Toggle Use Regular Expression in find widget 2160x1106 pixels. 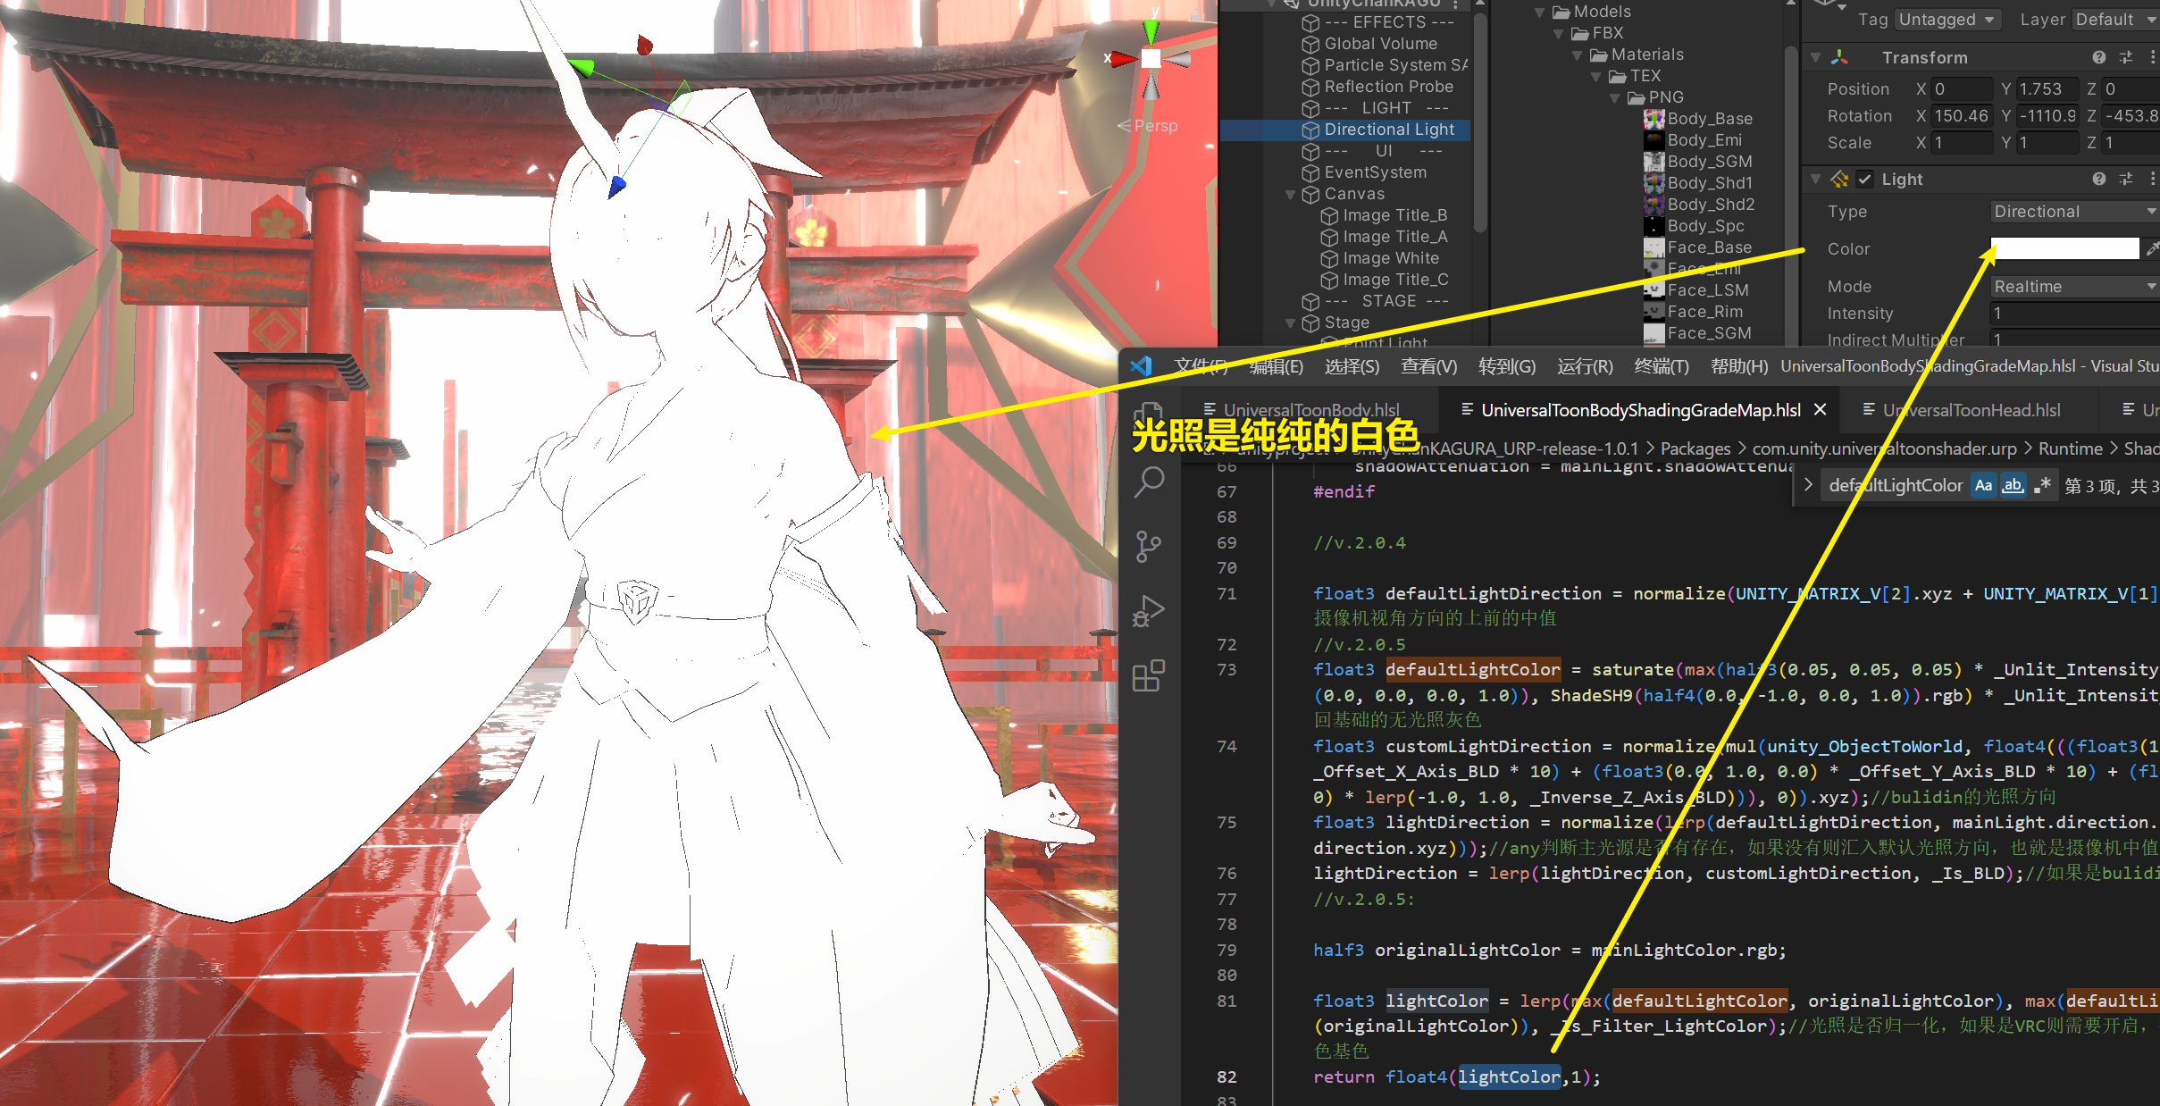tap(2042, 486)
